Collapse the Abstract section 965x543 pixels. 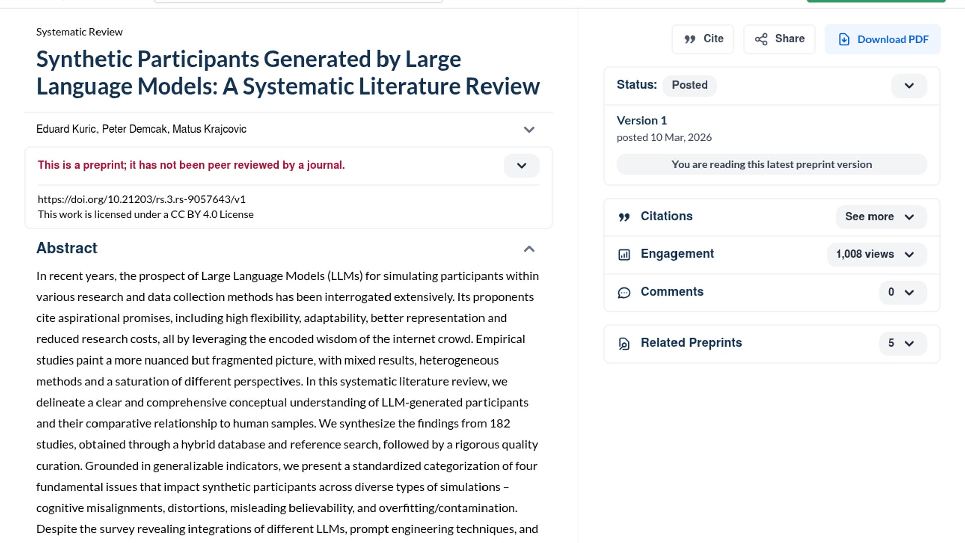(x=529, y=249)
